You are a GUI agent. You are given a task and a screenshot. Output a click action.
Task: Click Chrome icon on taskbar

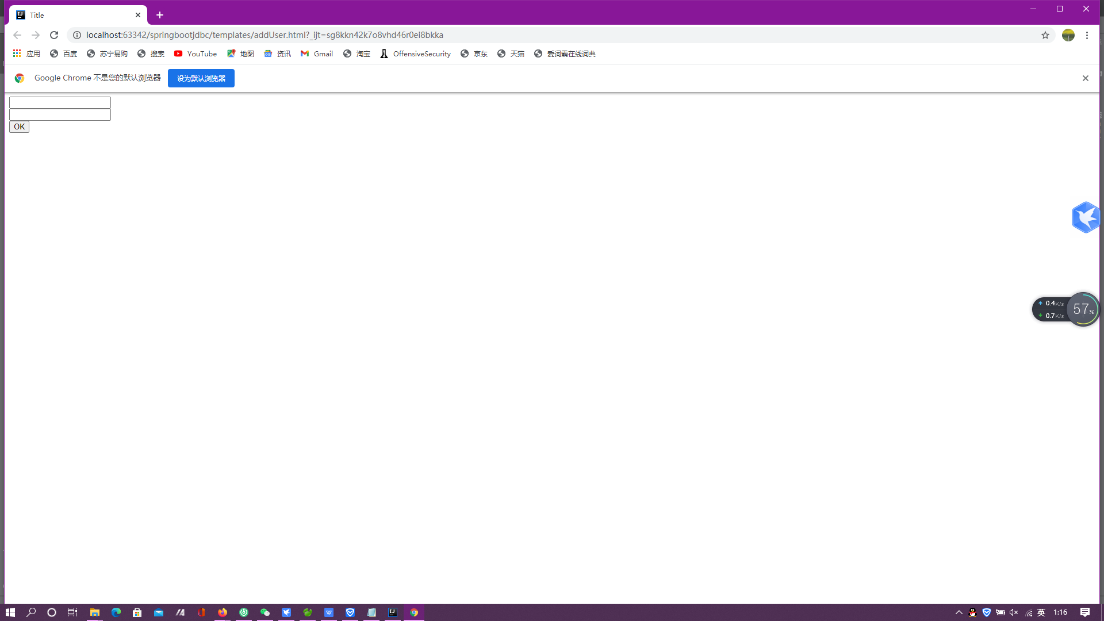pyautogui.click(x=414, y=612)
